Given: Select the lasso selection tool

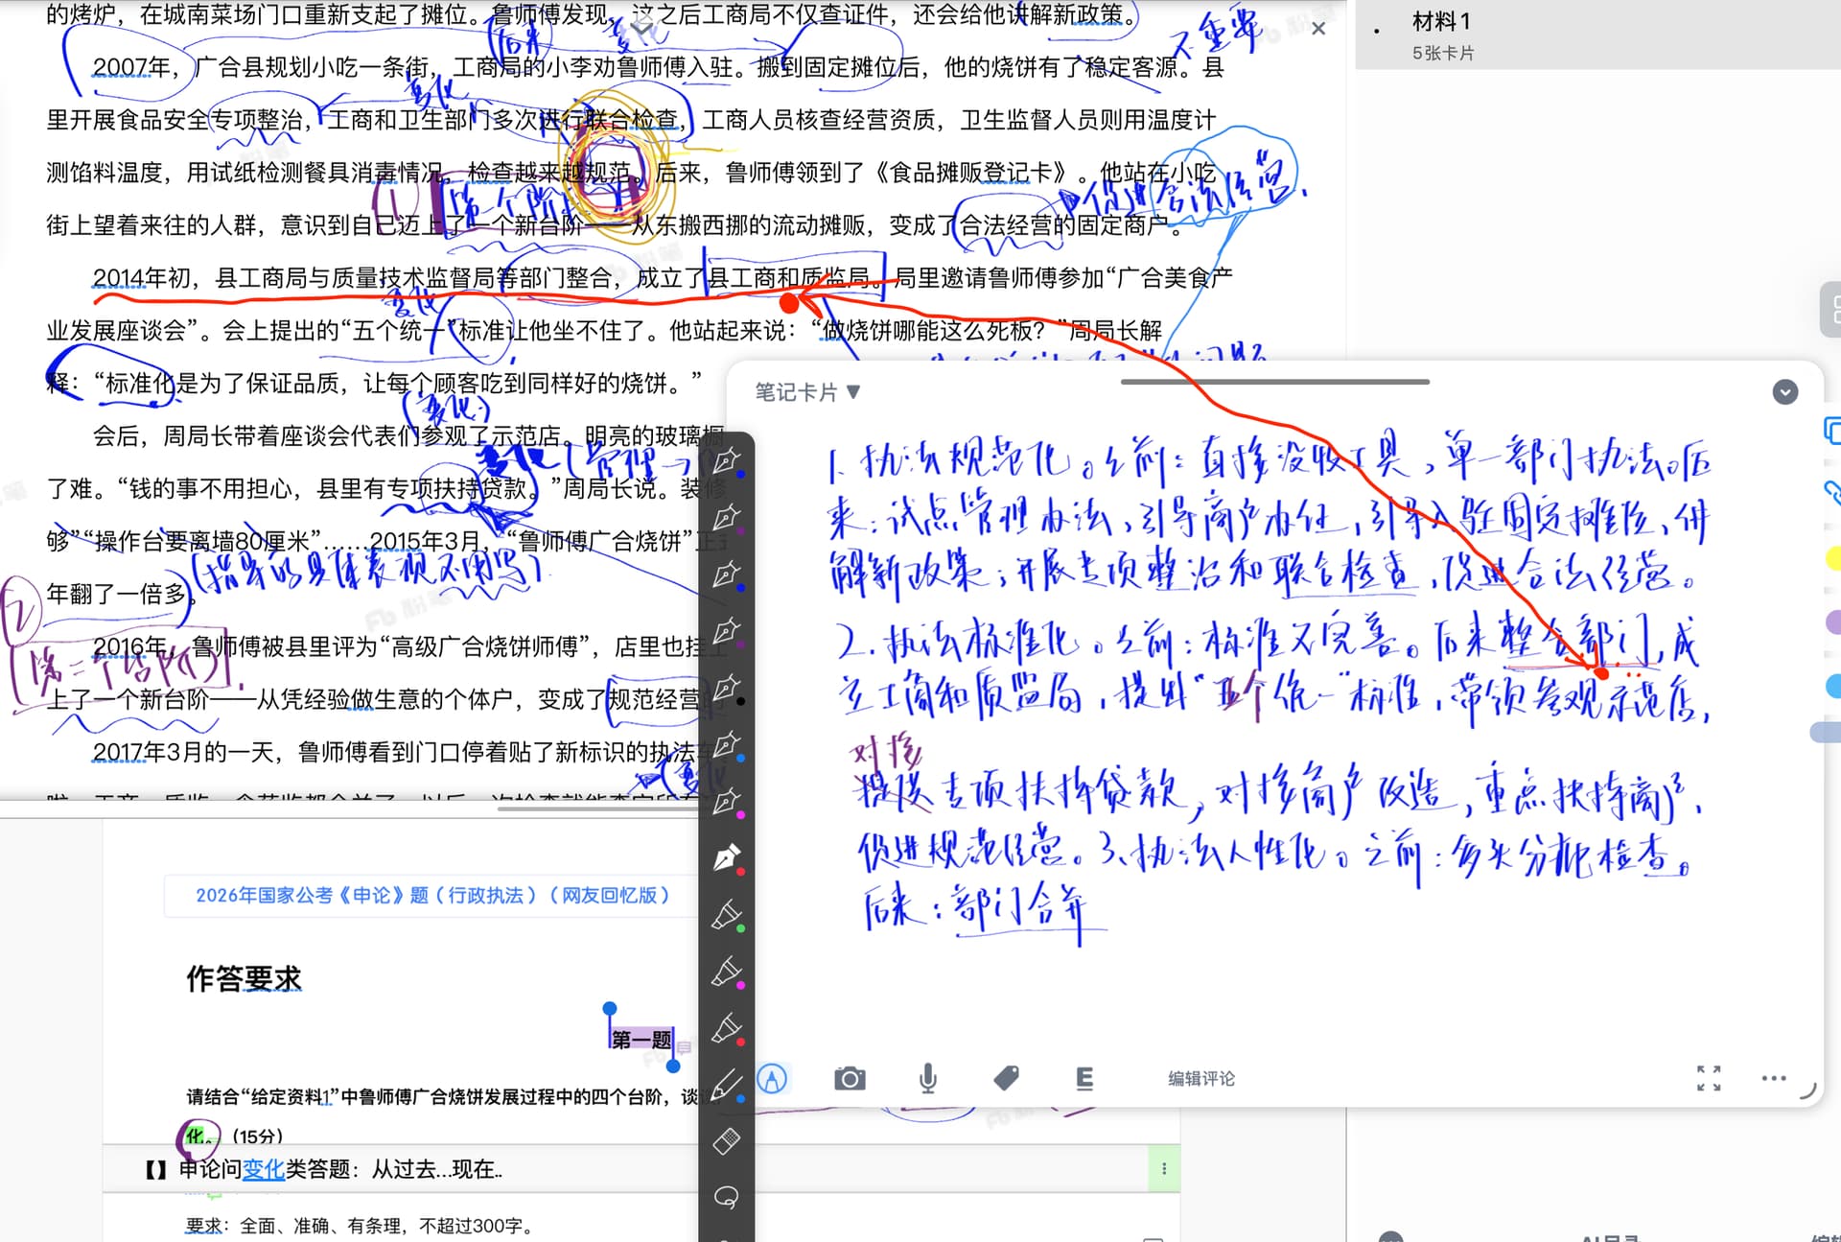Looking at the screenshot, I should [x=727, y=1197].
